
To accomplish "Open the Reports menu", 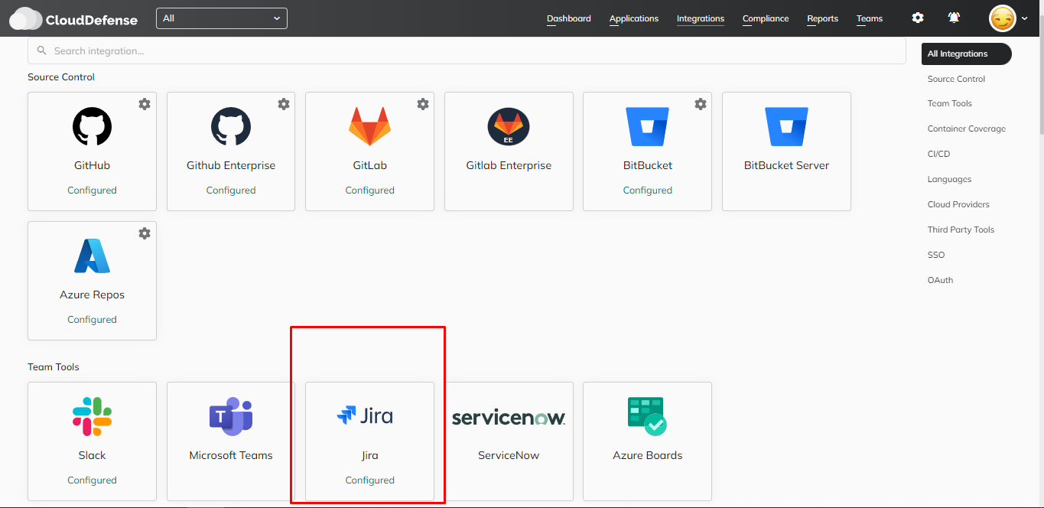I will [x=823, y=18].
